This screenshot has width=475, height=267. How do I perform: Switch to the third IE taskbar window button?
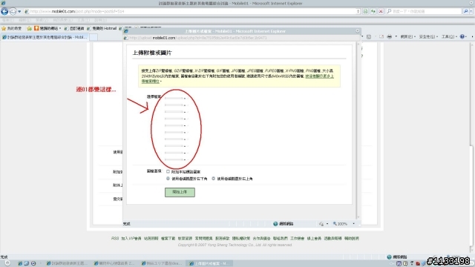pyautogui.click(x=162, y=263)
